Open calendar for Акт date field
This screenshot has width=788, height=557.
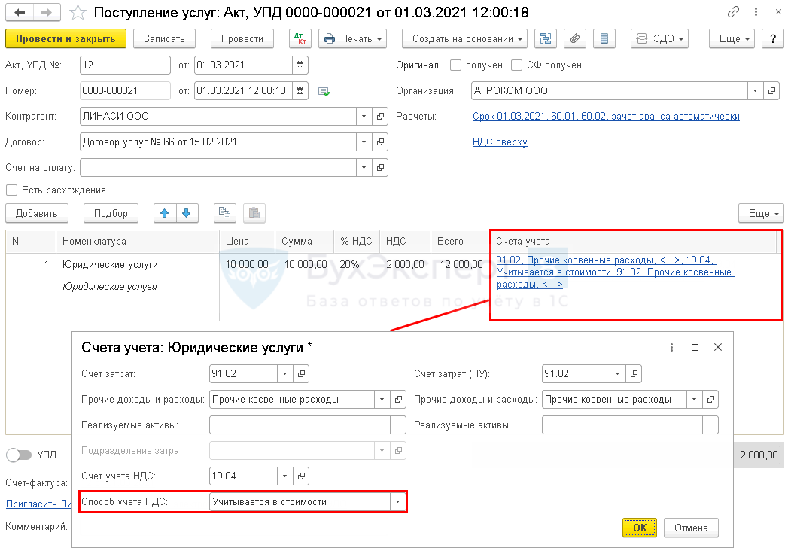(x=300, y=65)
